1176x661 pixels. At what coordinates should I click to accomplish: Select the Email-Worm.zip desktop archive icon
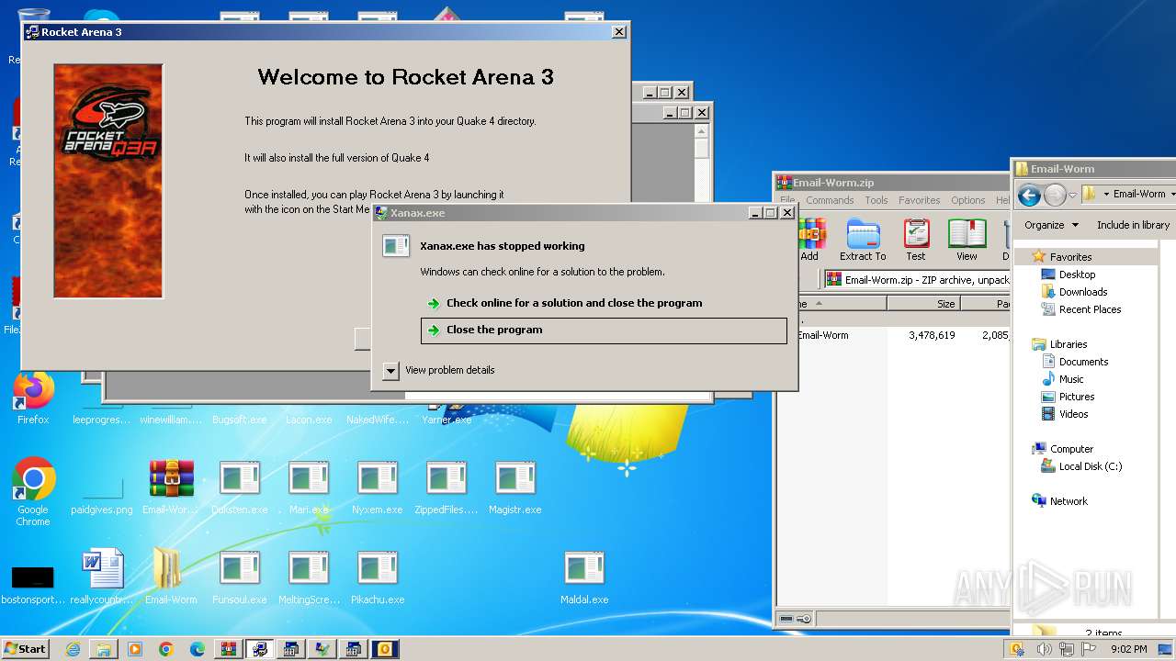pos(171,487)
